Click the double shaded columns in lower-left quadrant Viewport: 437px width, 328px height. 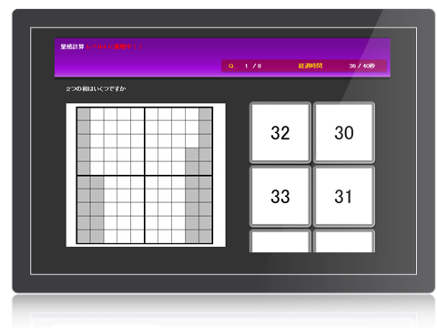click(x=90, y=210)
